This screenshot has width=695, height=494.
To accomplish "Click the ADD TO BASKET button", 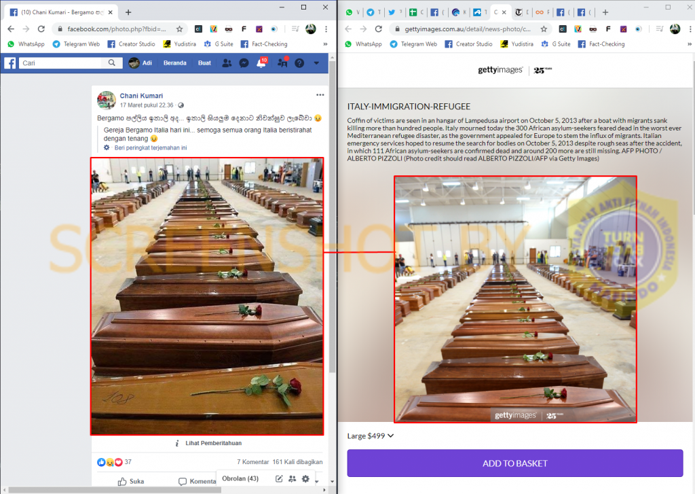I will tap(514, 463).
